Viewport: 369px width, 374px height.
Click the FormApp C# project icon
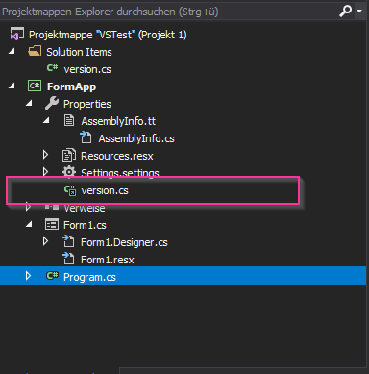tap(35, 86)
